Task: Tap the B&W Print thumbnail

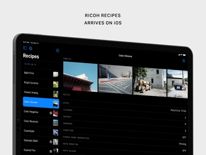Action: click(56, 75)
